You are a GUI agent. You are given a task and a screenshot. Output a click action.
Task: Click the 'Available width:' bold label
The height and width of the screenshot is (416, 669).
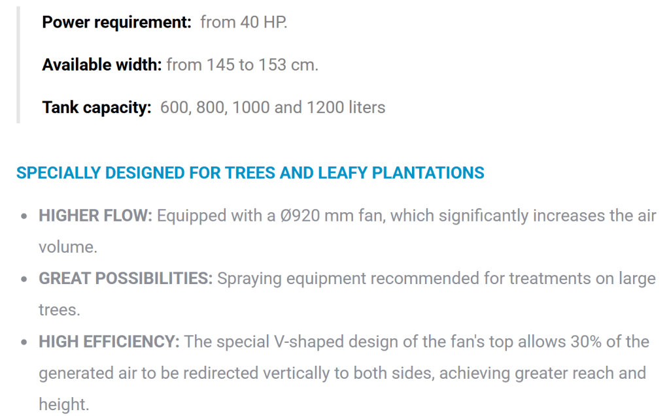[x=101, y=65]
